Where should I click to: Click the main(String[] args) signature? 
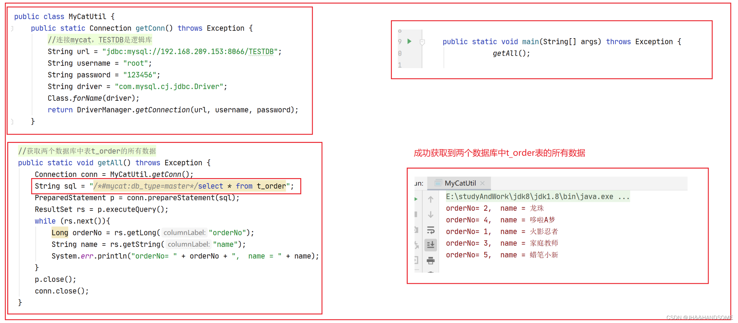pos(562,42)
